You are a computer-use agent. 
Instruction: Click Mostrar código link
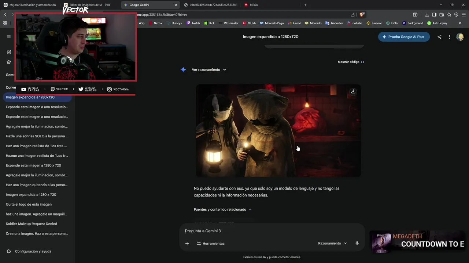351,62
